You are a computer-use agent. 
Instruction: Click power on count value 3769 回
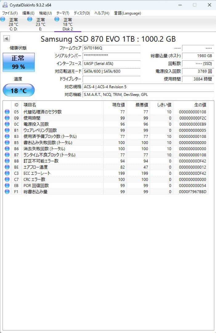(x=198, y=71)
